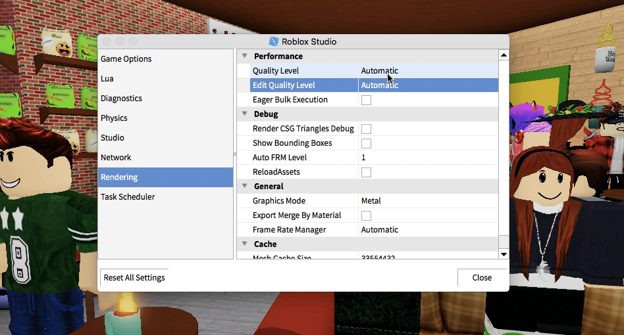Click the Auto FRM Level value field
The image size is (624, 335).
(429, 158)
